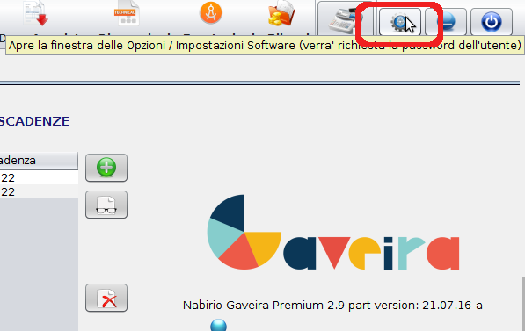Click the Gaveira logo image
The height and width of the screenshot is (331, 525).
332,232
